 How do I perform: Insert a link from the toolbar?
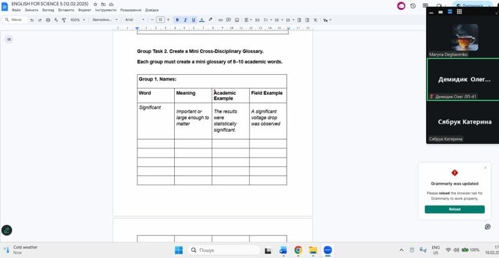click(220, 20)
